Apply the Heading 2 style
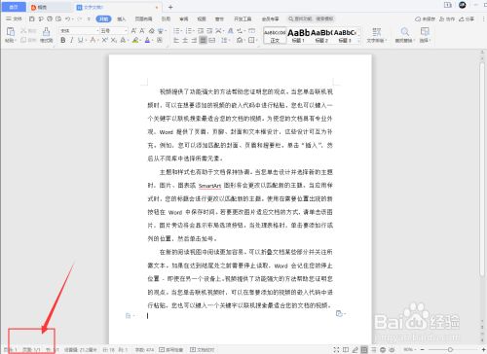 coord(321,35)
